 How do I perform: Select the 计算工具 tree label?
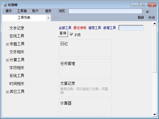17,60
